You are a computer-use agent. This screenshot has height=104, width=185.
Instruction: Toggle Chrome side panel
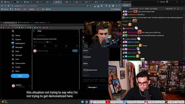pos(113,6)
